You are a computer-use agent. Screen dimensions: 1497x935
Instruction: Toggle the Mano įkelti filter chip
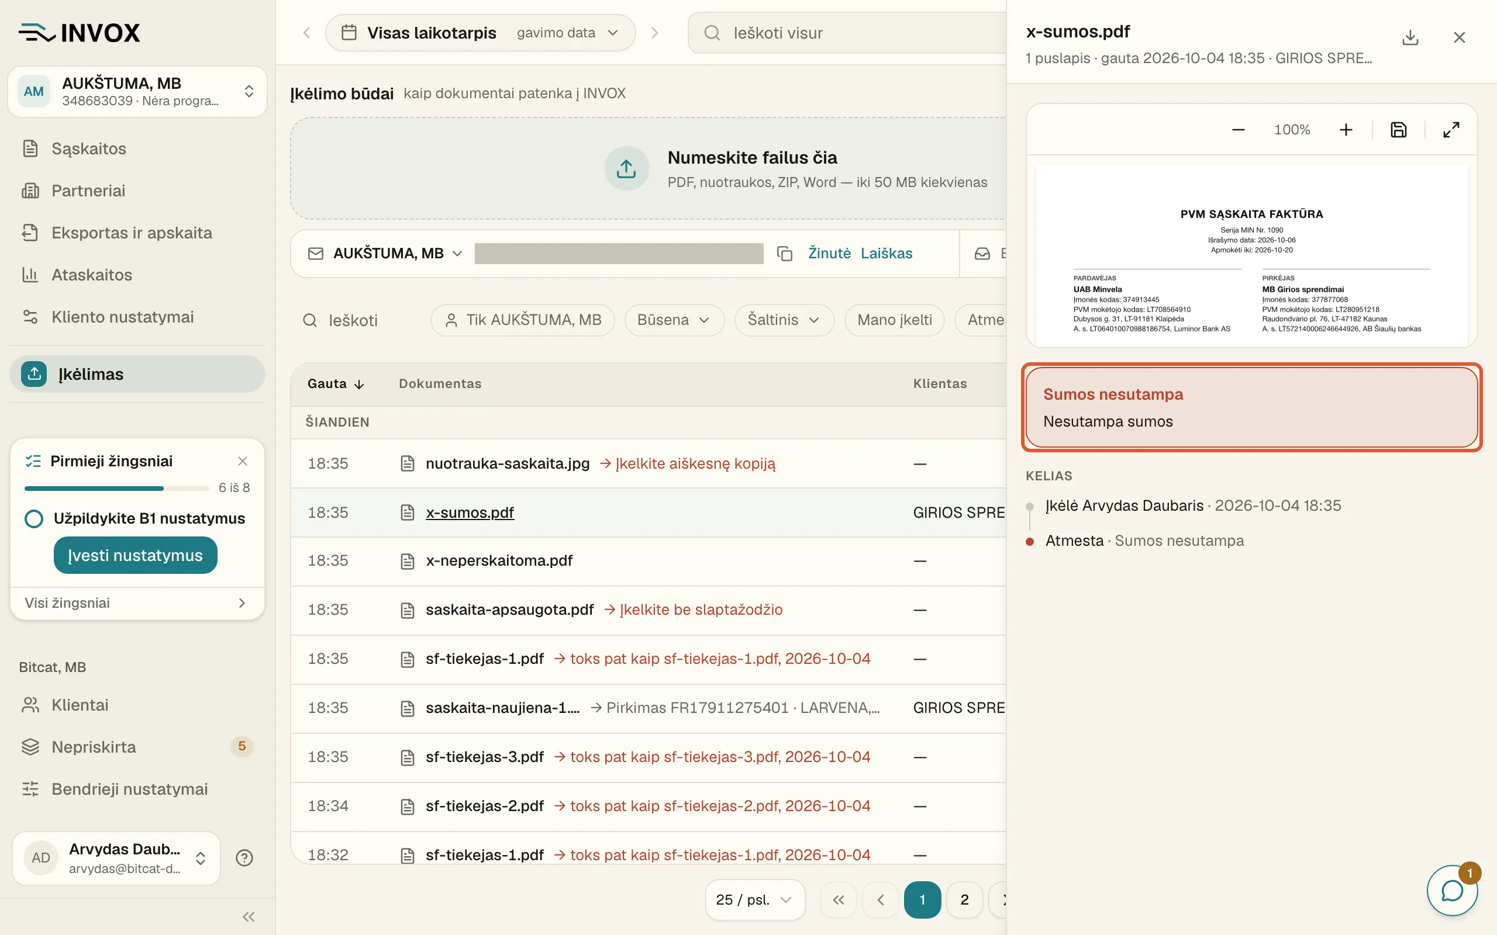[894, 320]
